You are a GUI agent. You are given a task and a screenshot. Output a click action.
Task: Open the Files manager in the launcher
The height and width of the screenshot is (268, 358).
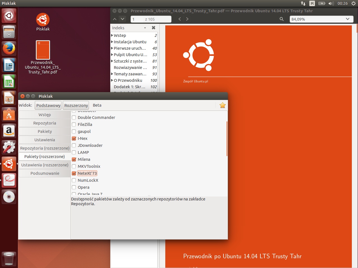pos(9,32)
